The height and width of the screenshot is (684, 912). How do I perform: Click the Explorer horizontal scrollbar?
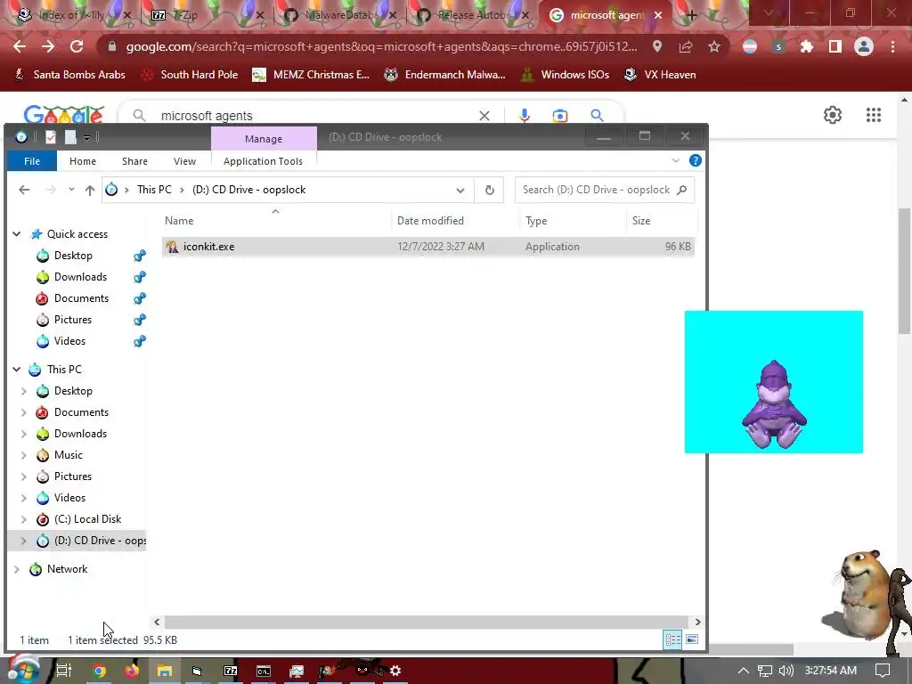(427, 622)
